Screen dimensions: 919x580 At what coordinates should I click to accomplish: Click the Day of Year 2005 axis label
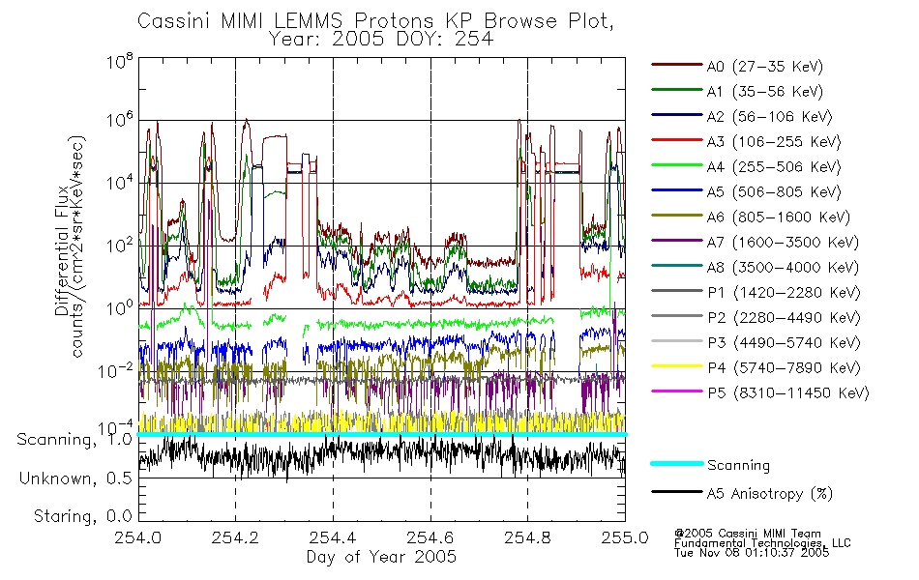coord(381,557)
